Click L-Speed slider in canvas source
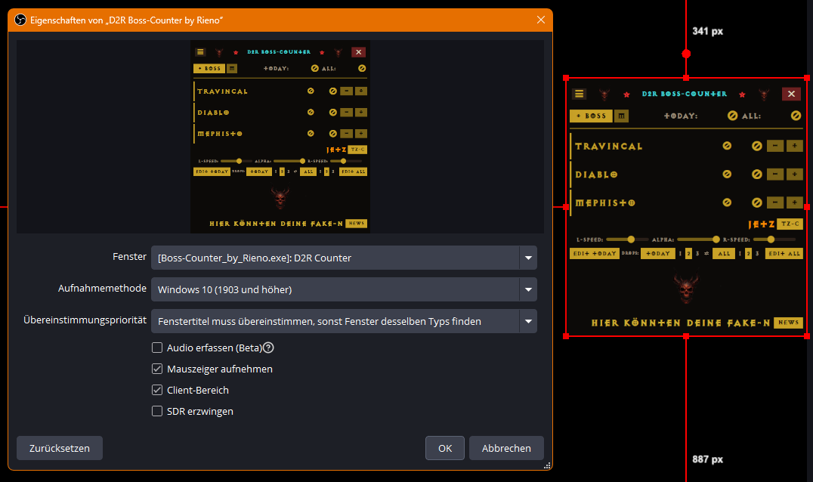 click(626, 239)
